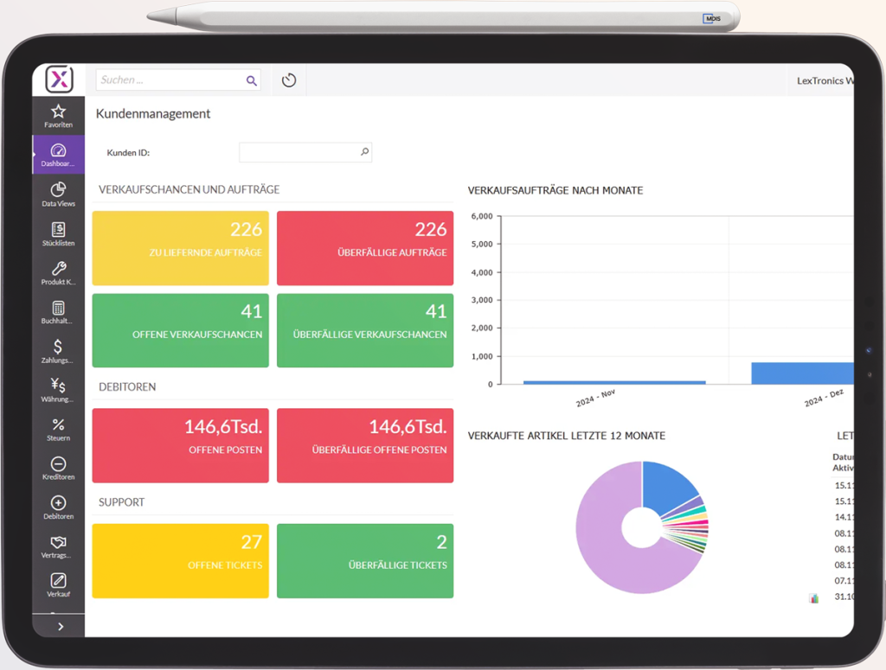Open the Offene Tickets tile

click(180, 561)
